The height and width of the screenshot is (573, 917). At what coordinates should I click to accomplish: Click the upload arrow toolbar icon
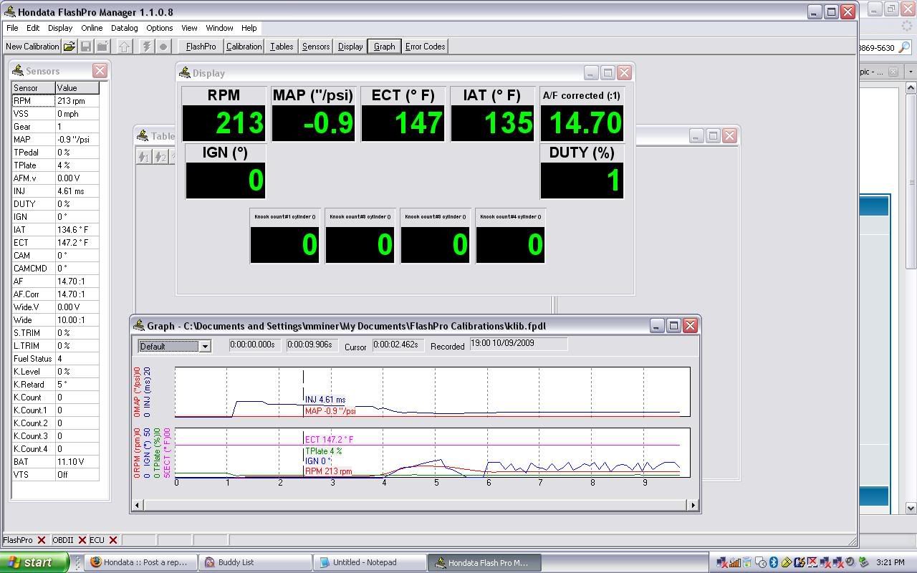click(x=125, y=47)
